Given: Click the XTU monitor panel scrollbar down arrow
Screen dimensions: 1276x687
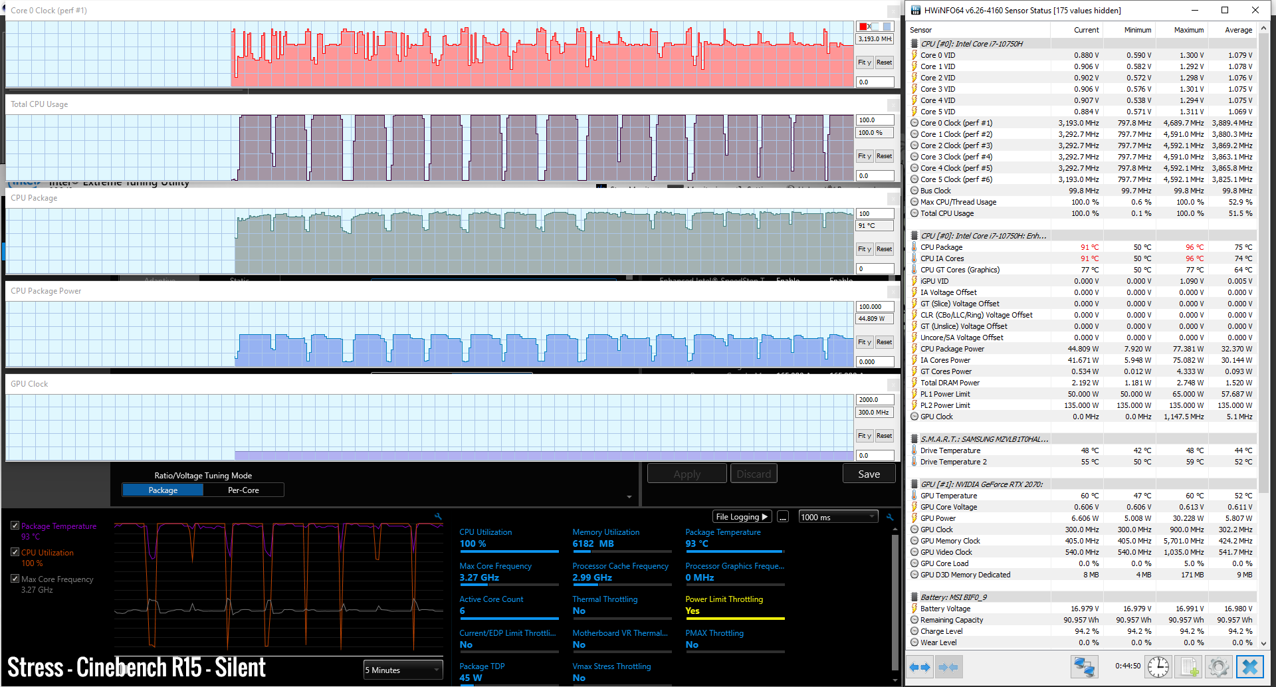Looking at the screenshot, I should (x=895, y=680).
